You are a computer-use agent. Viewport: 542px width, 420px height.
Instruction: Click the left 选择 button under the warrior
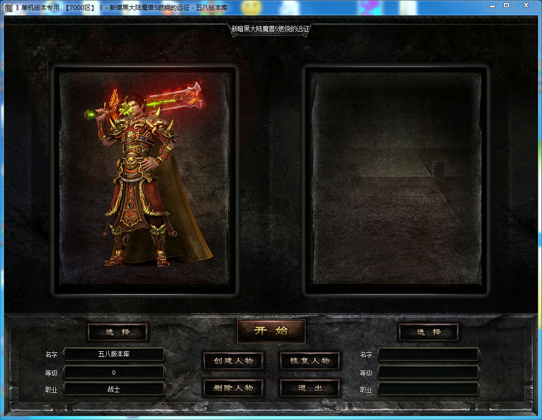tap(118, 332)
